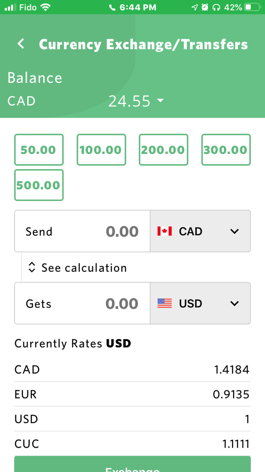The image size is (265, 472).
Task: Tap the Wi-Fi icon in the status bar
Action: coord(45,6)
